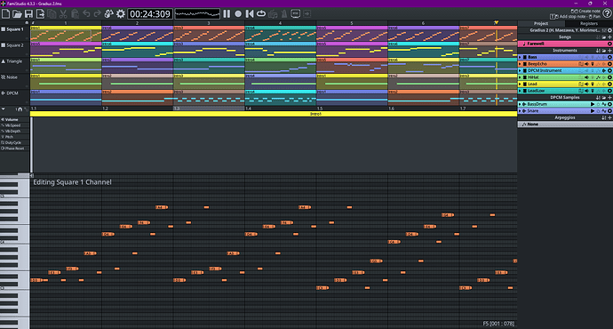Select the Duty Cycle effect
This screenshot has width=613, height=329.
click(x=15, y=142)
